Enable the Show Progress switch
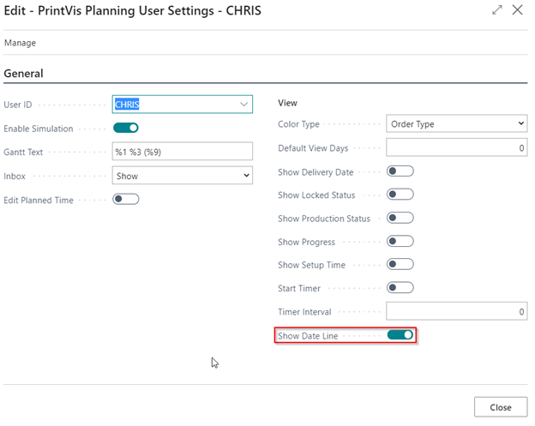535x426 pixels. (400, 242)
